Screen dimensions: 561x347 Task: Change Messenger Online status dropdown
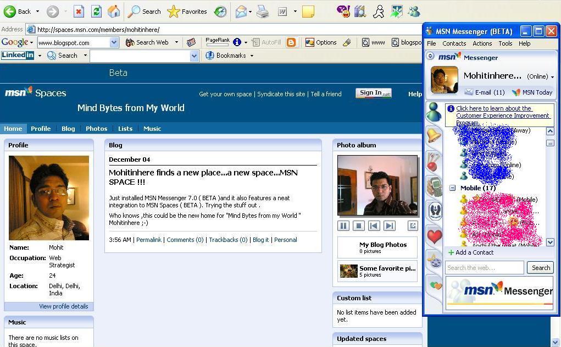point(552,76)
